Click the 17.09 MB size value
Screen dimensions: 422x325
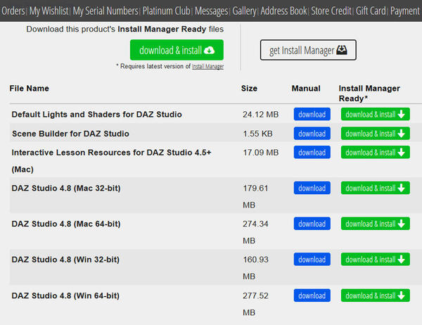[x=260, y=153]
